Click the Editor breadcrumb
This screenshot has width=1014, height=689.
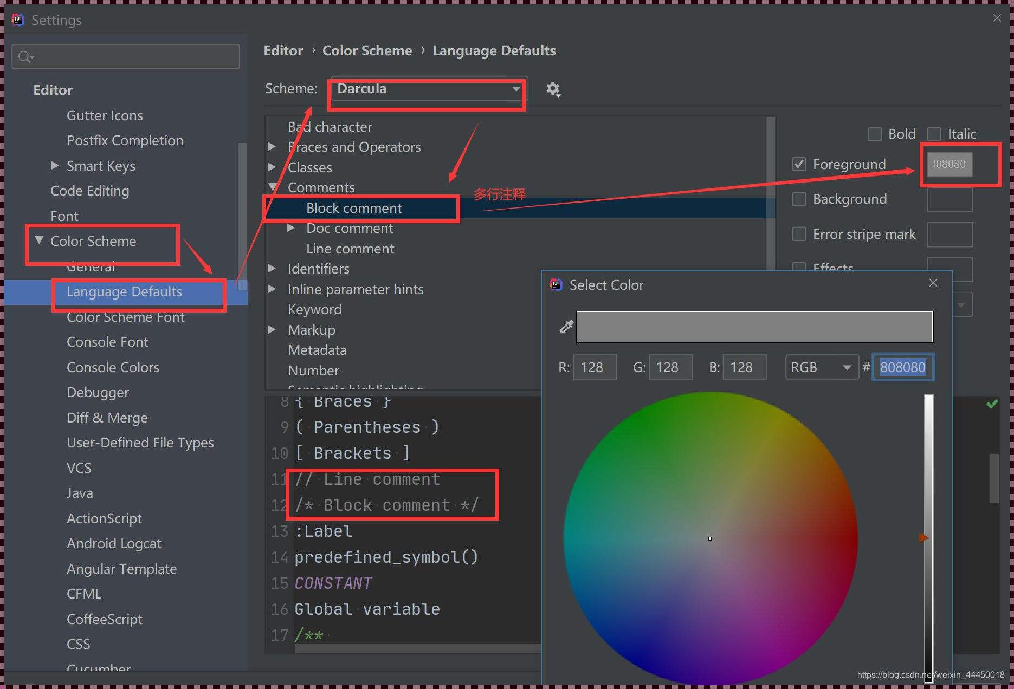click(x=283, y=50)
